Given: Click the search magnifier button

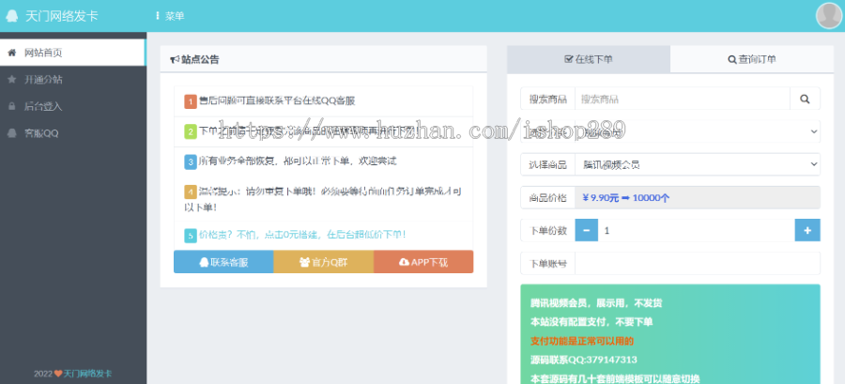Looking at the screenshot, I should [x=805, y=99].
